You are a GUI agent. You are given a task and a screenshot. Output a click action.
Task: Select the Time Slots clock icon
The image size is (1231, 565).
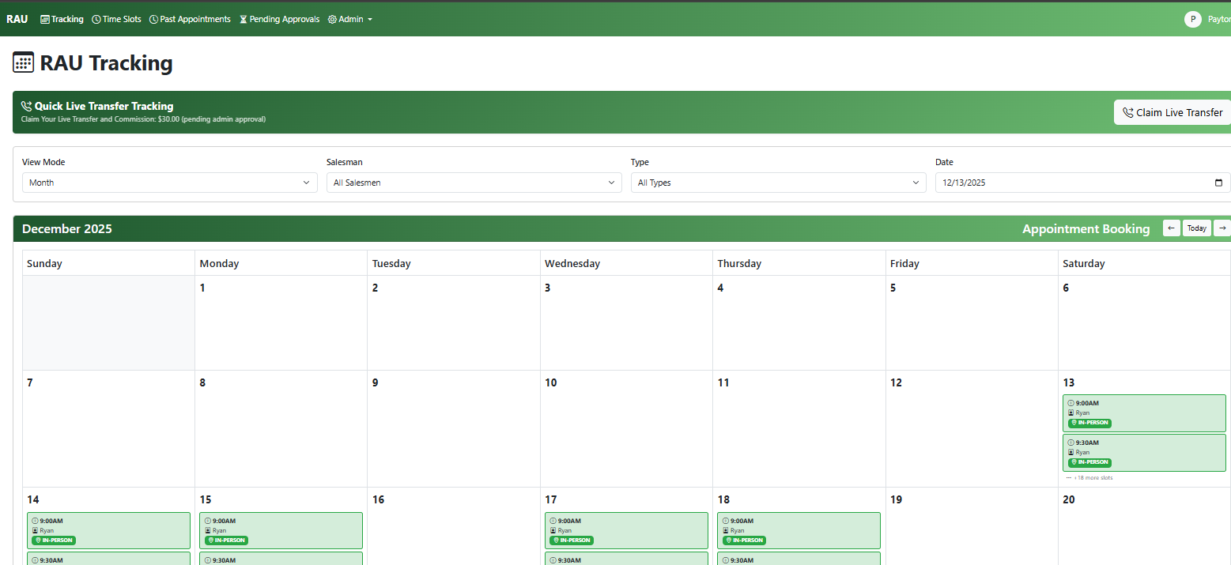(96, 19)
